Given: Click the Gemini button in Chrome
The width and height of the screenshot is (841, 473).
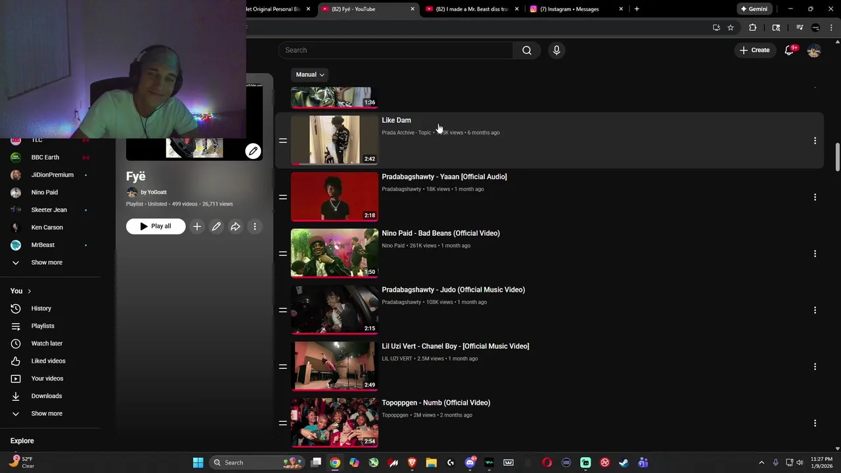Looking at the screenshot, I should click(754, 9).
